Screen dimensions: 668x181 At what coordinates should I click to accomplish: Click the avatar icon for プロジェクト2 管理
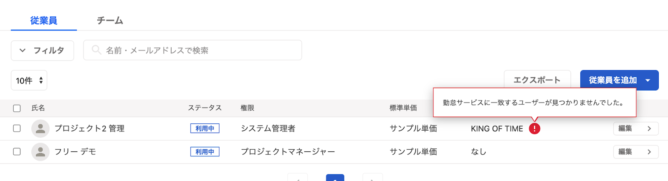coord(40,128)
